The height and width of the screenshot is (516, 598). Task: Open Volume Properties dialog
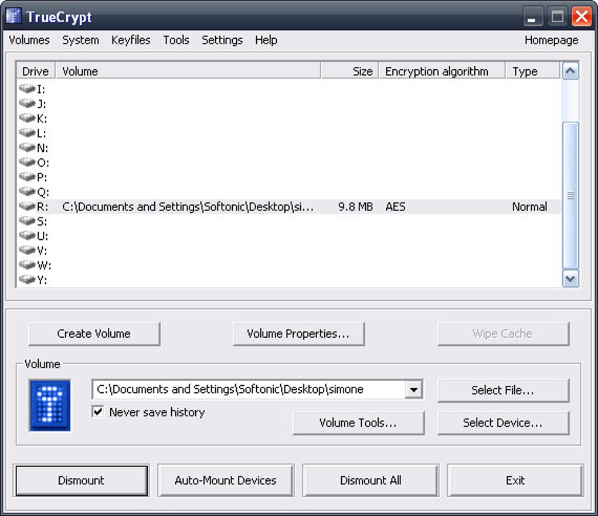click(298, 334)
